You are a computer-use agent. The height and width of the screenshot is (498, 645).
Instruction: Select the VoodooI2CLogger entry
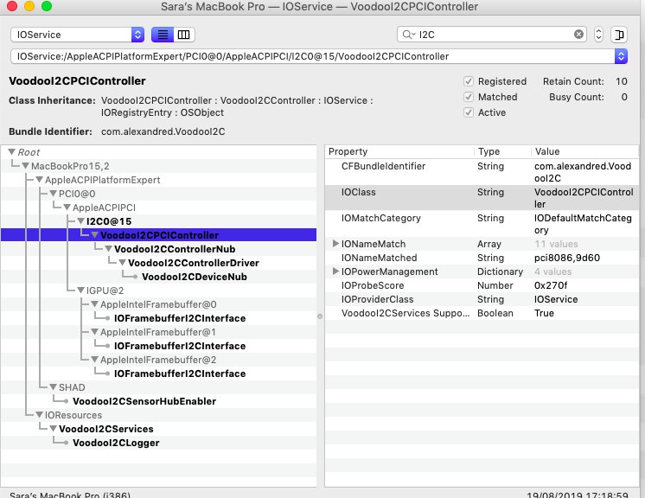pyautogui.click(x=116, y=443)
